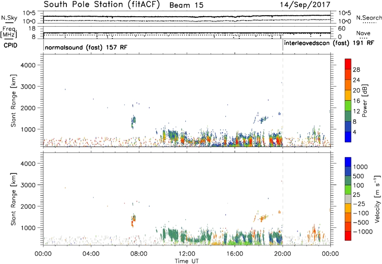Screen dimensions: 382x264
Task: Select the 'CPID' row label
Action: [11, 45]
